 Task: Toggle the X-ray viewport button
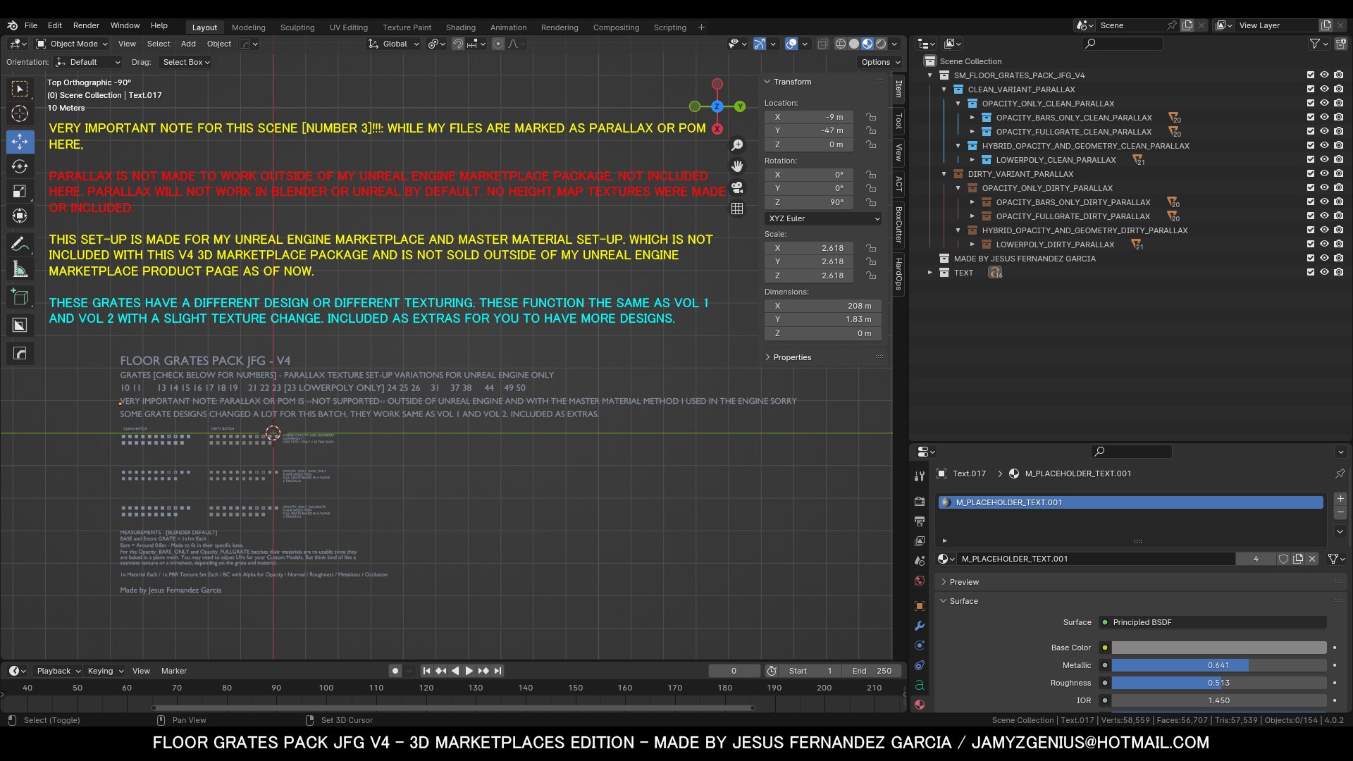[822, 44]
